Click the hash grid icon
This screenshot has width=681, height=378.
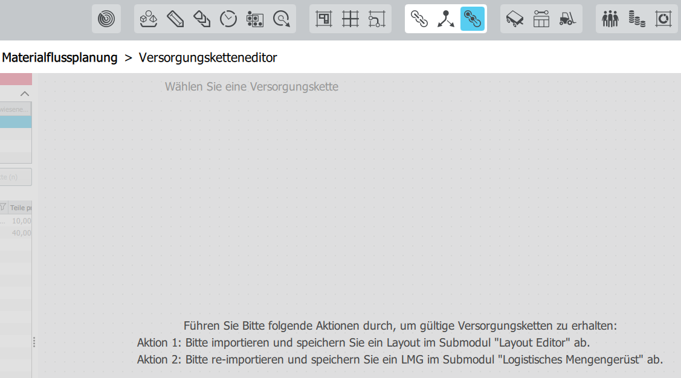(350, 19)
